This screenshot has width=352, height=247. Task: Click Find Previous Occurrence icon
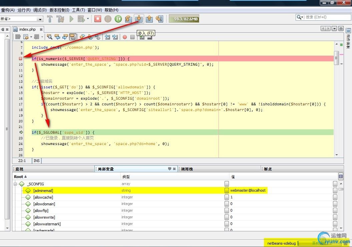click(x=57, y=37)
